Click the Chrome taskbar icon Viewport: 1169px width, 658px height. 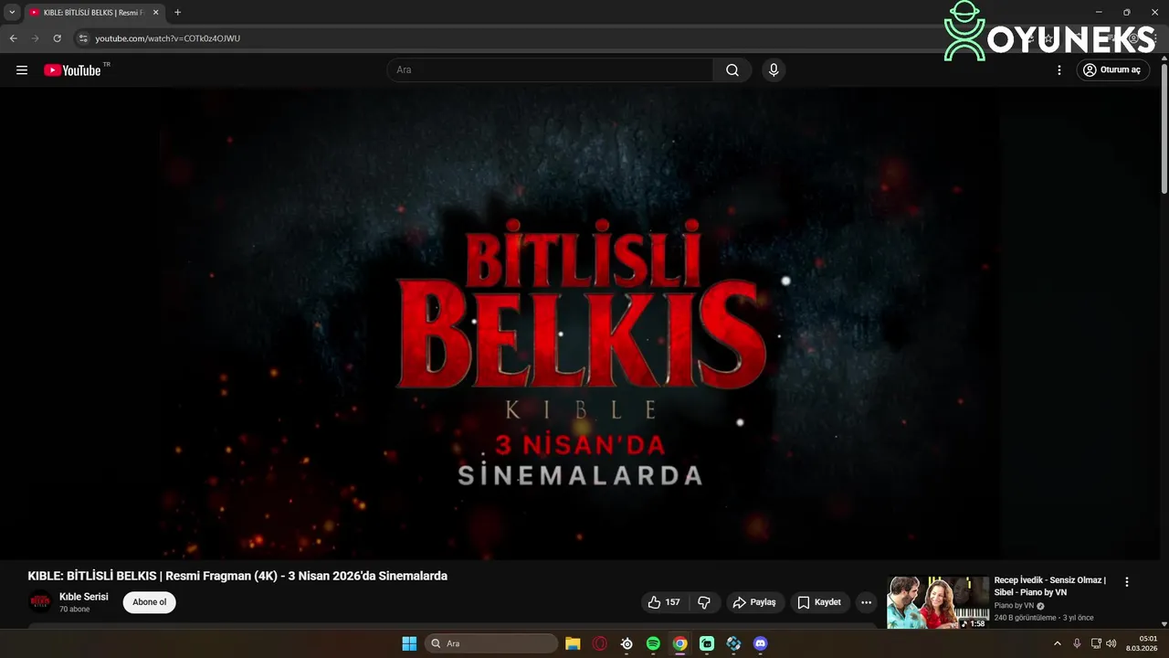pos(680,643)
